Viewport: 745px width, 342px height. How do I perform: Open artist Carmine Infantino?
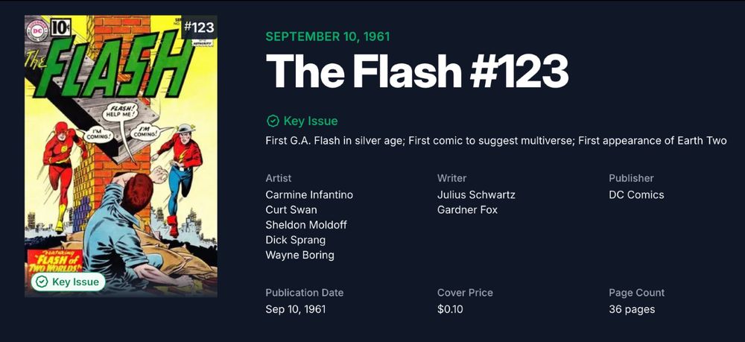tap(309, 194)
